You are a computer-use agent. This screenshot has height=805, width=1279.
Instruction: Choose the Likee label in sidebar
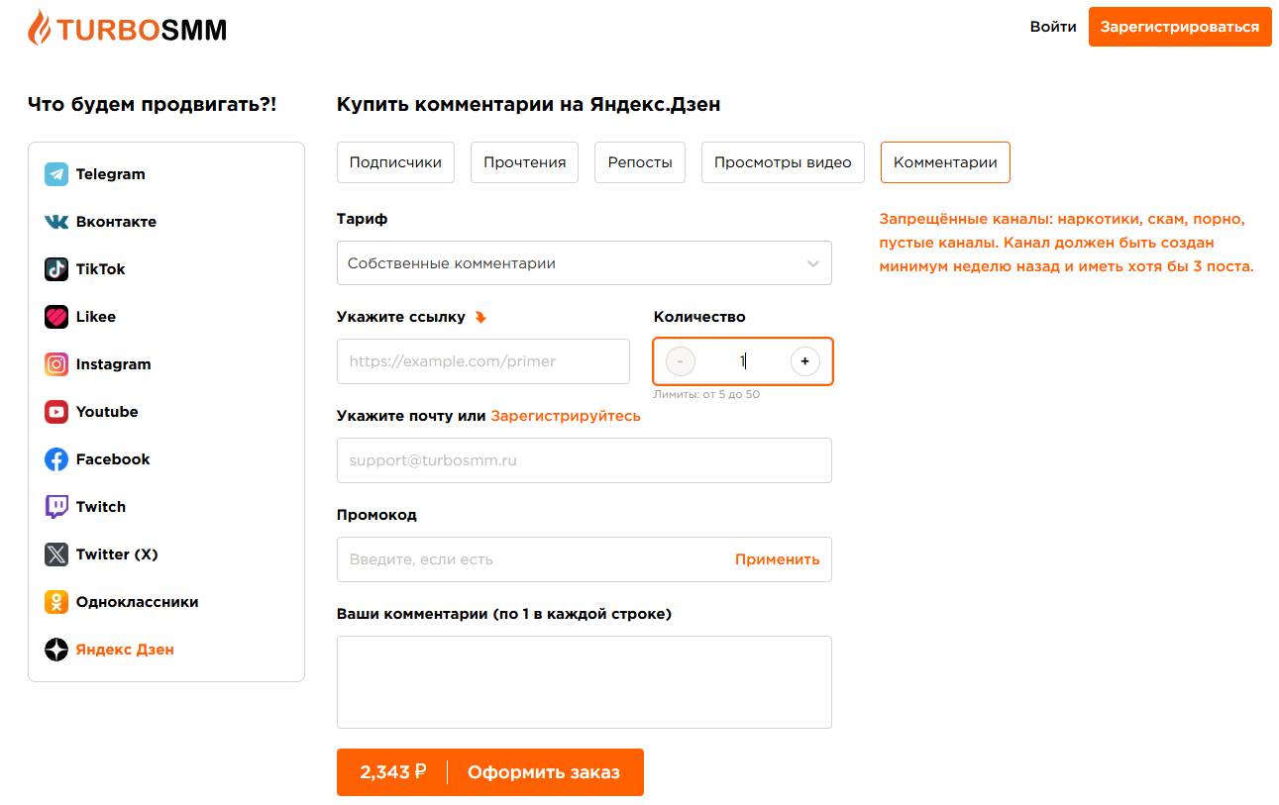tap(96, 317)
